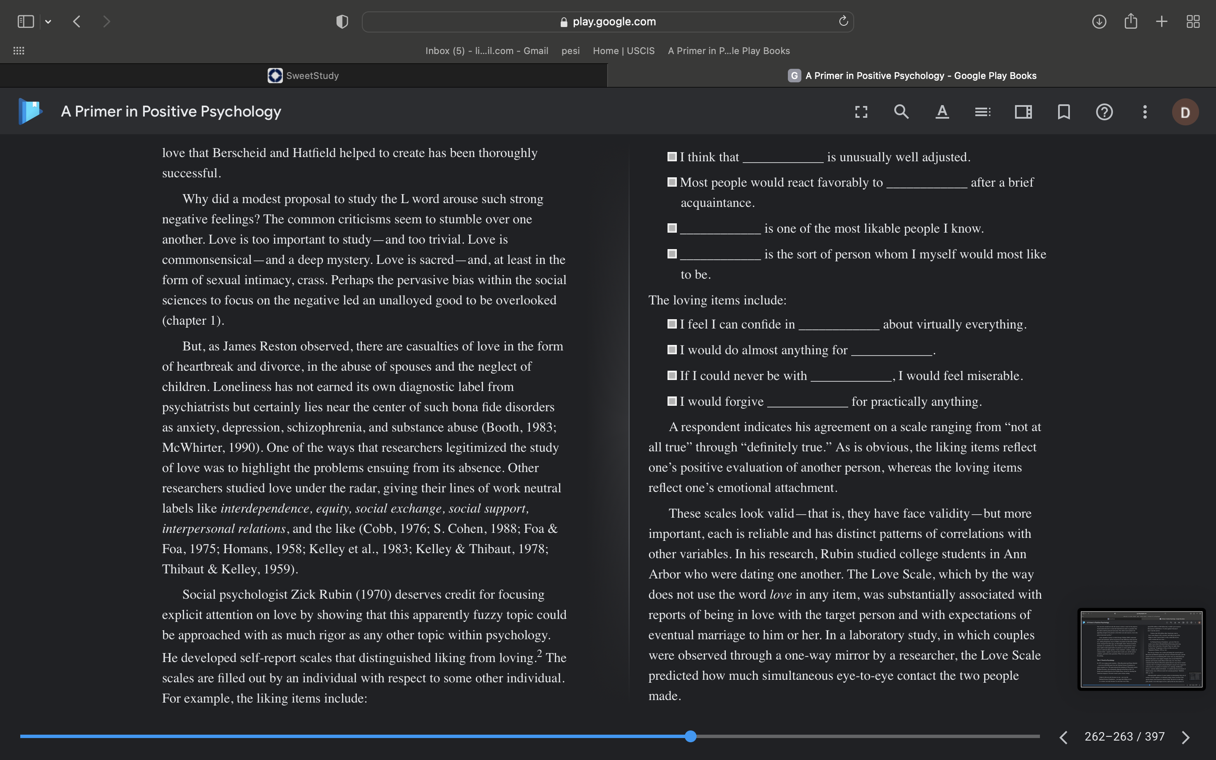1216x760 pixels.
Task: Show the tab overview grid
Action: click(x=1193, y=22)
